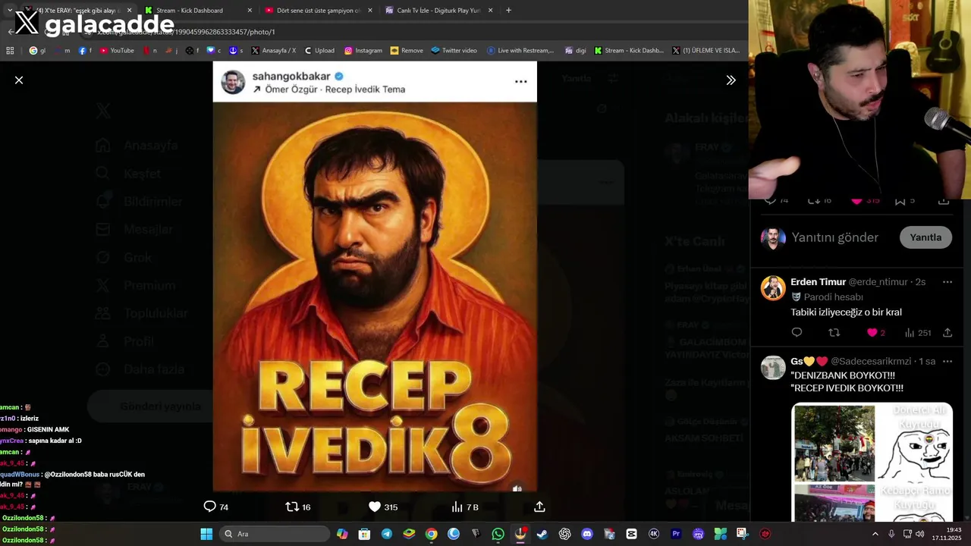Like the photo with the heart icon (315)
Image resolution: width=971 pixels, height=546 pixels.
coord(383,507)
